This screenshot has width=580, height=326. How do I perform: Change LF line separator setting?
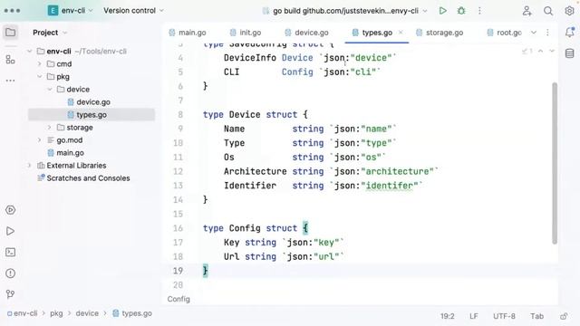pos(473,316)
